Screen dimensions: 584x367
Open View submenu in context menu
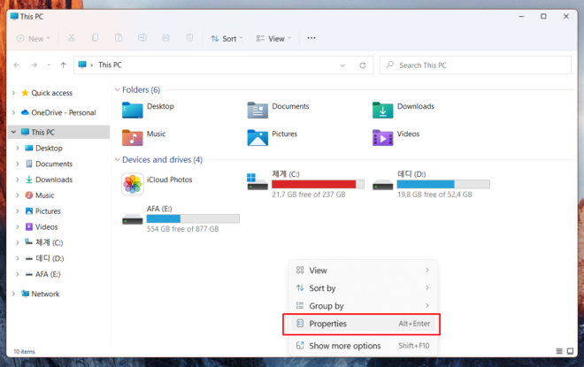pyautogui.click(x=363, y=271)
